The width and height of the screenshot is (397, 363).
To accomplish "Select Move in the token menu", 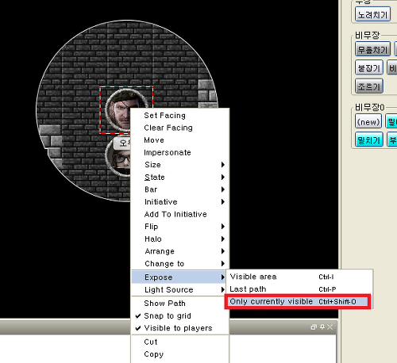I will 180,140.
